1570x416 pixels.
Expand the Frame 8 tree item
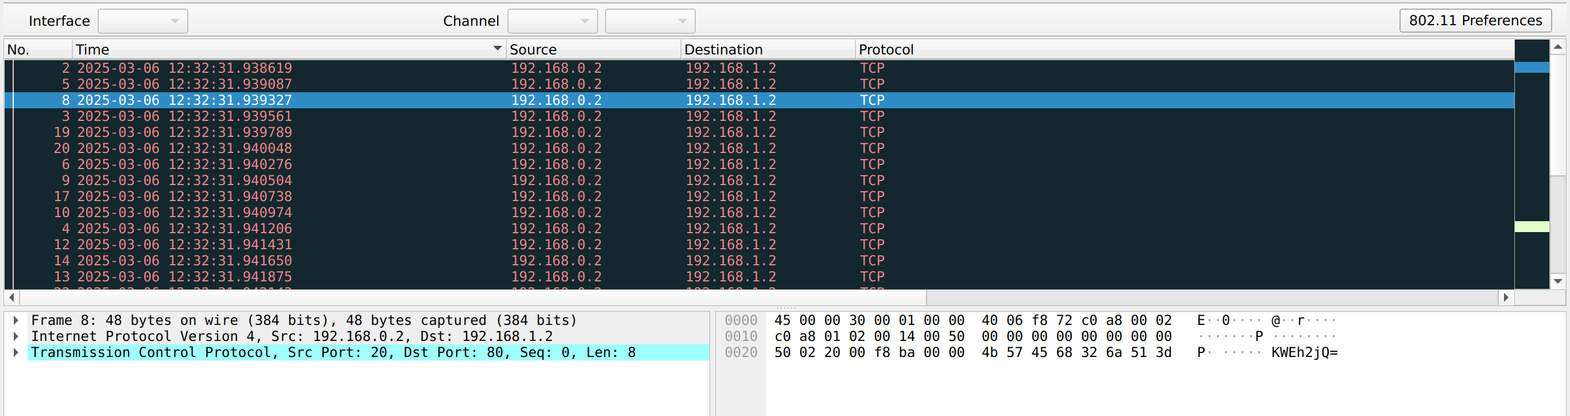pos(16,320)
